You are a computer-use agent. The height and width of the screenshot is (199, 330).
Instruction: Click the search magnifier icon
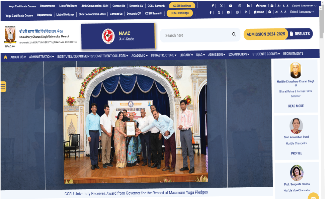(234, 34)
